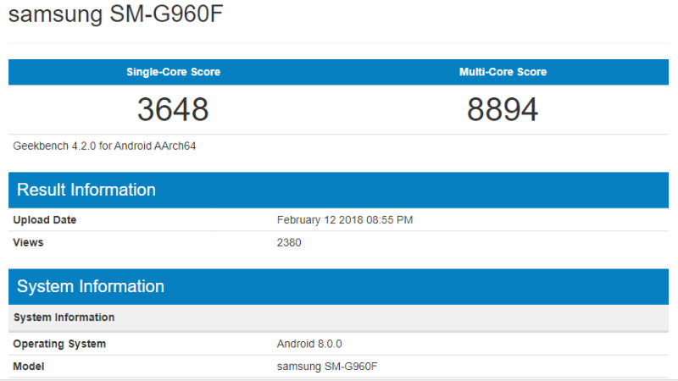Click the Model value samsung SM-G960F
The height and width of the screenshot is (381, 678).
point(327,367)
